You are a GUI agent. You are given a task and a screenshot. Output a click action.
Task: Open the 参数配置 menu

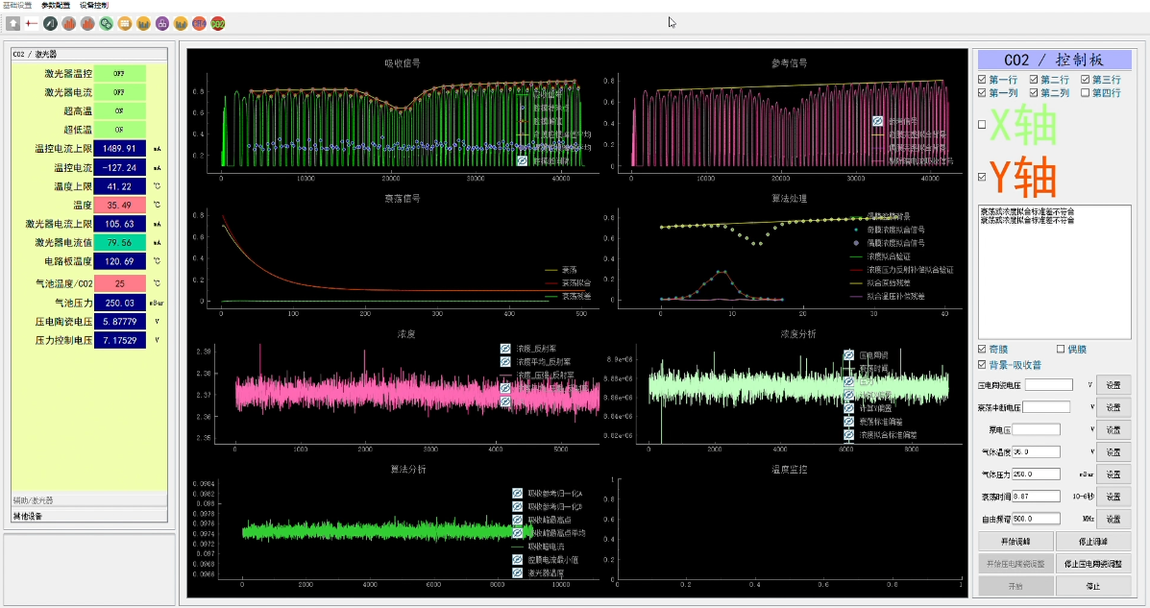[x=55, y=5]
